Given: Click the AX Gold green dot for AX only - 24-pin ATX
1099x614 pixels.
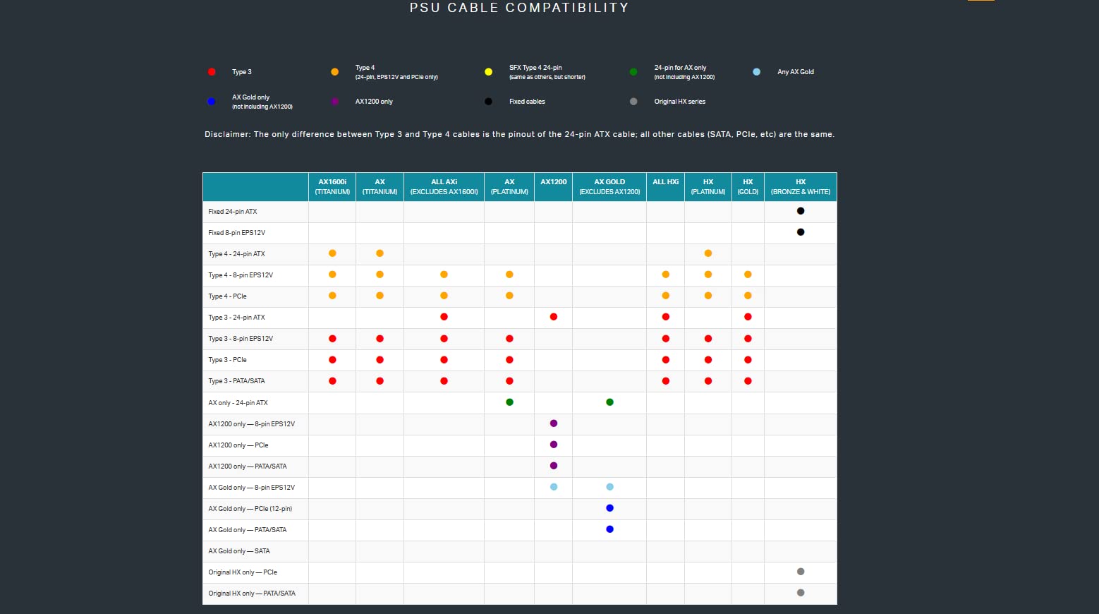Looking at the screenshot, I should coord(609,402).
